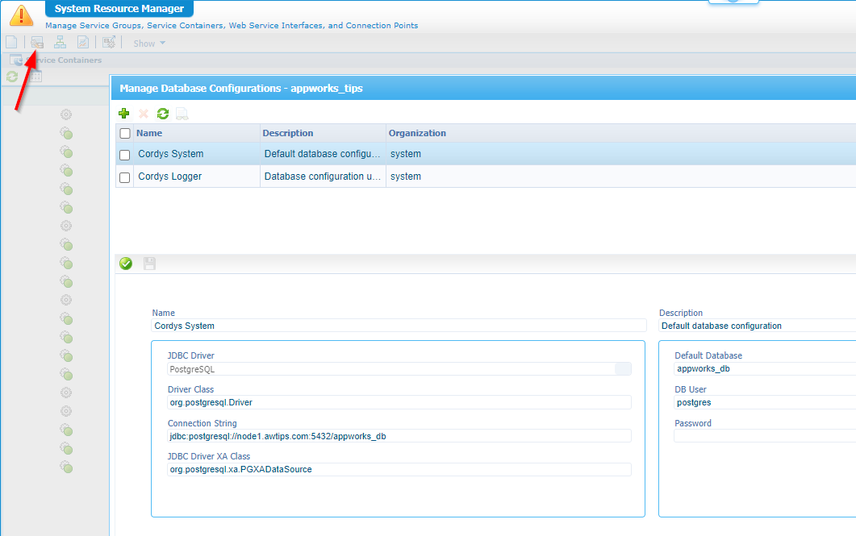Open the JDBC Driver PostgreSQL dropdown
This screenshot has width=856, height=536.
(x=623, y=369)
